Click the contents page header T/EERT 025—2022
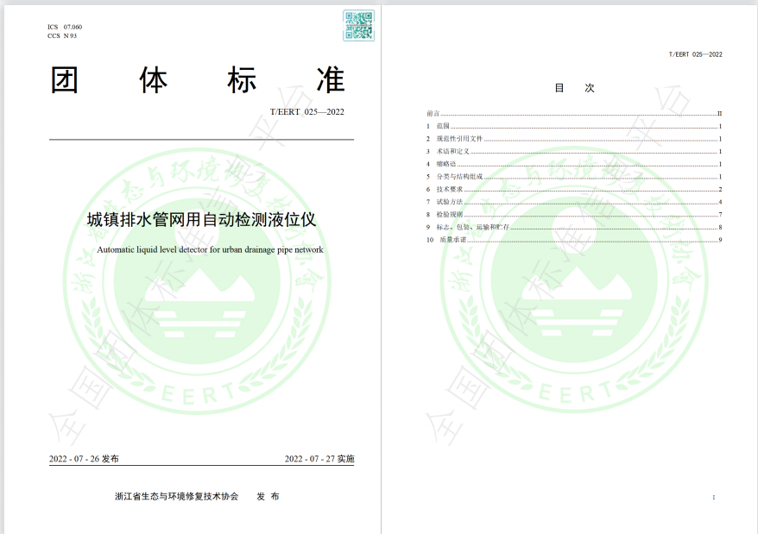 (696, 54)
